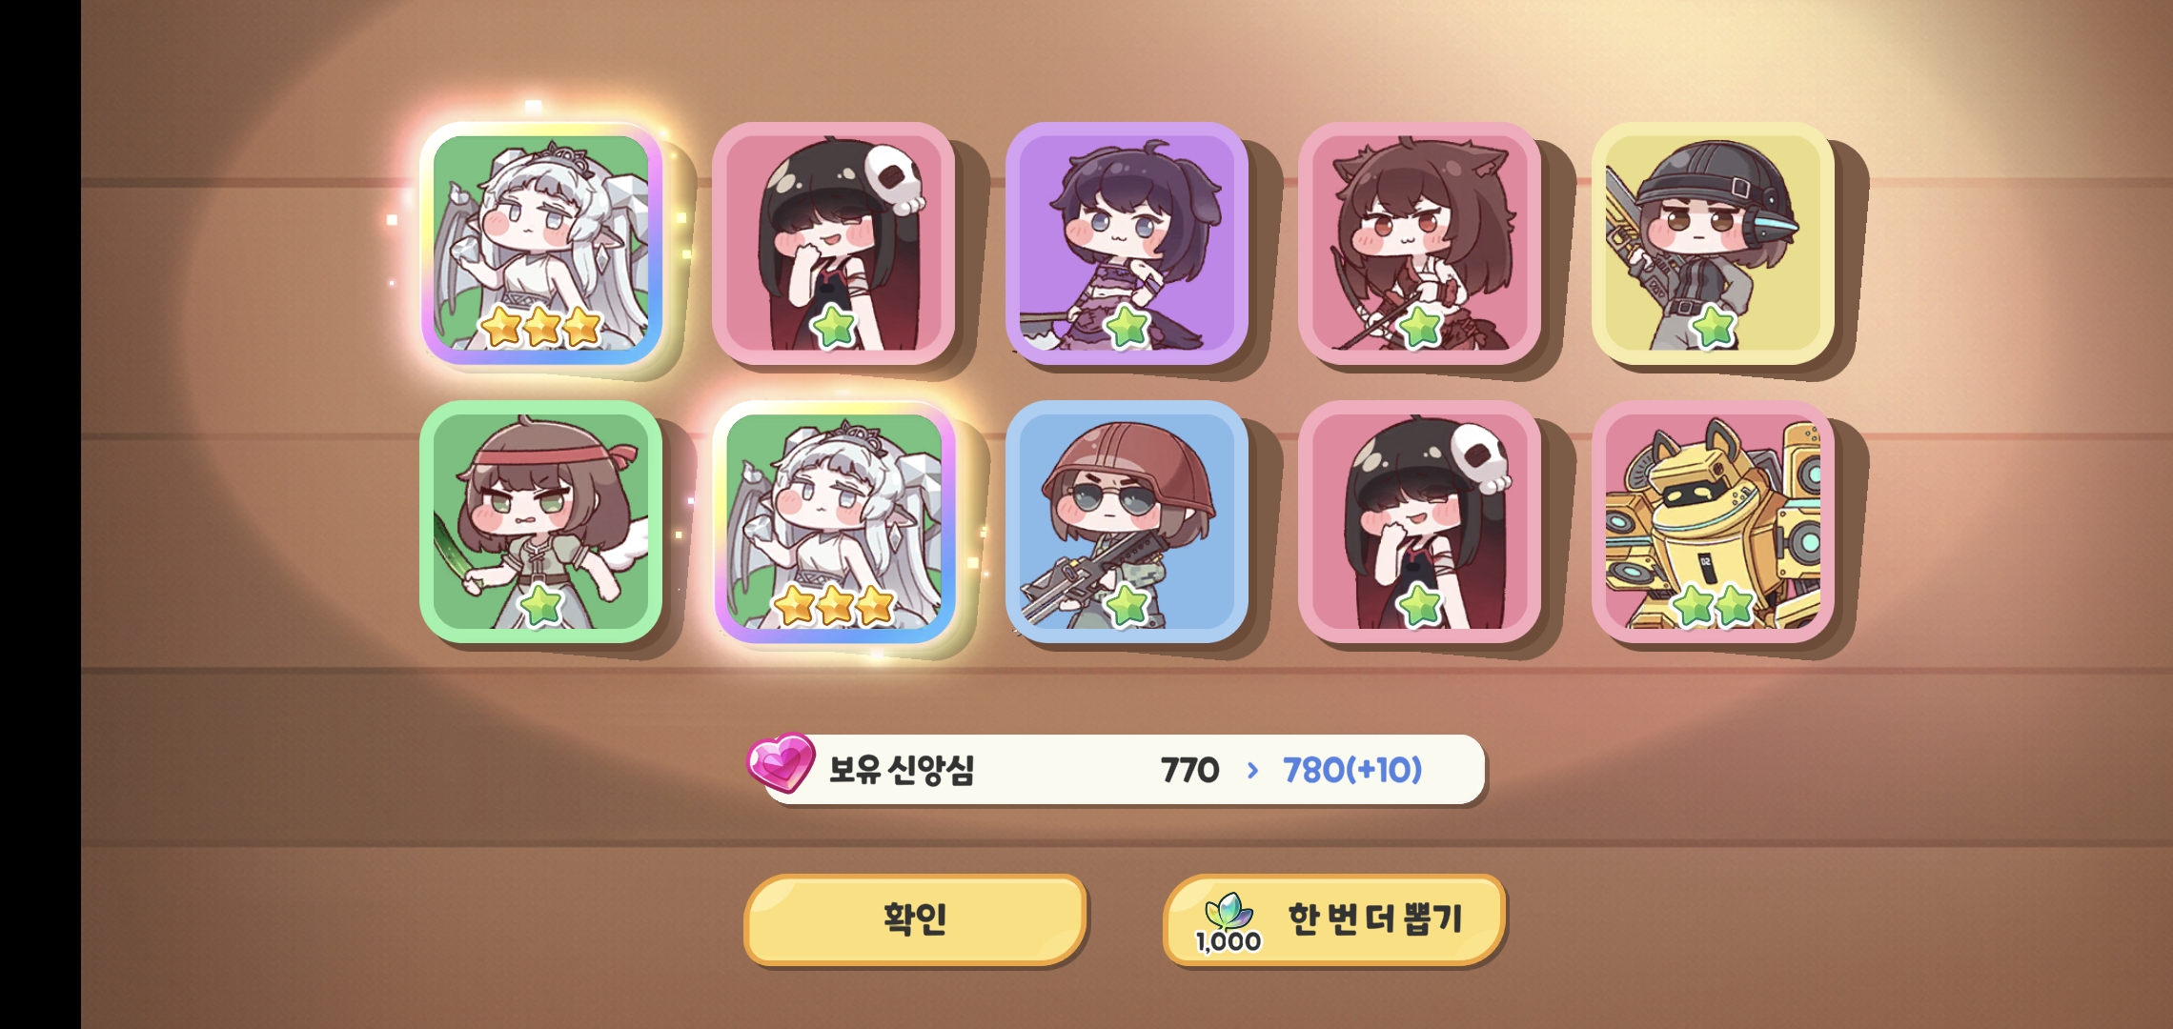Viewport: 2173px width, 1029px height.
Task: Select the black-helmet soldier card on yellow
Action: point(1713,243)
